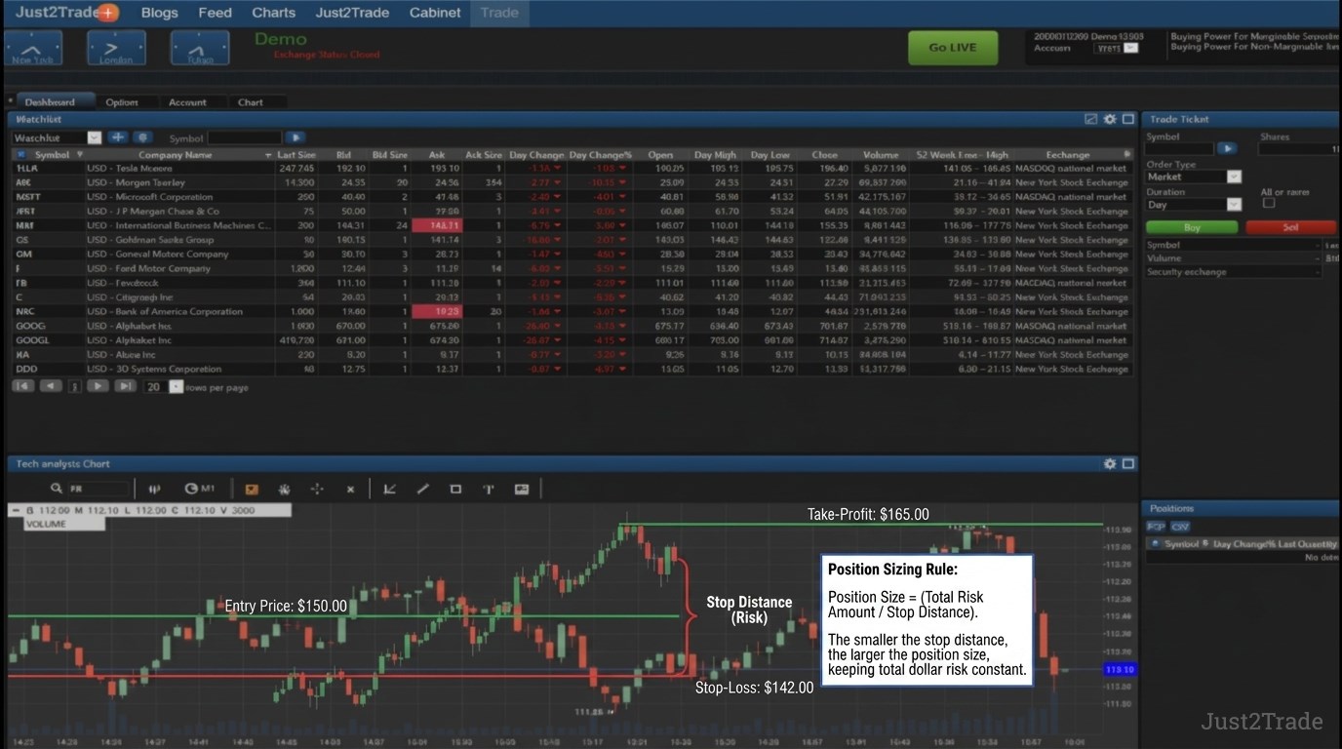Toggle the All or none checkbox
Screen dimensions: 1342x749
point(1268,204)
